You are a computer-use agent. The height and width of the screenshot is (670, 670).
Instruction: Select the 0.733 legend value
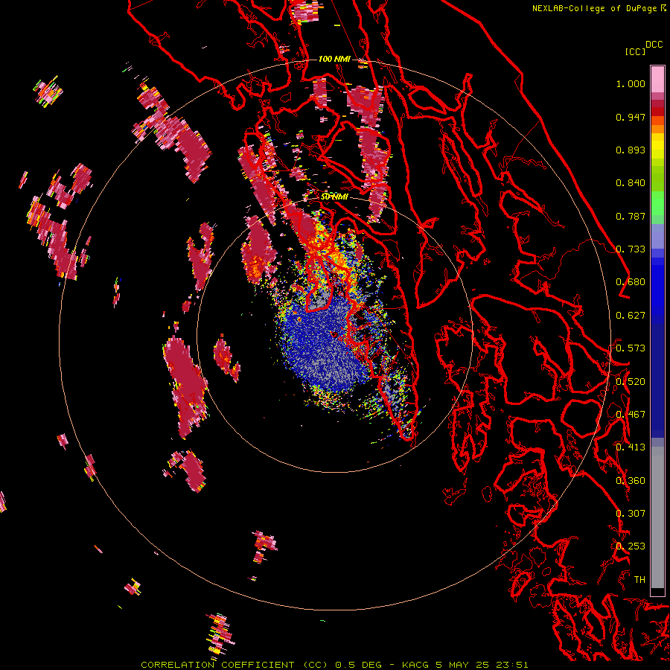click(x=631, y=249)
